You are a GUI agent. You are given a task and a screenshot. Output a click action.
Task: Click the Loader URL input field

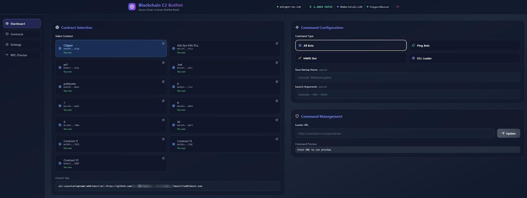[x=395, y=133]
